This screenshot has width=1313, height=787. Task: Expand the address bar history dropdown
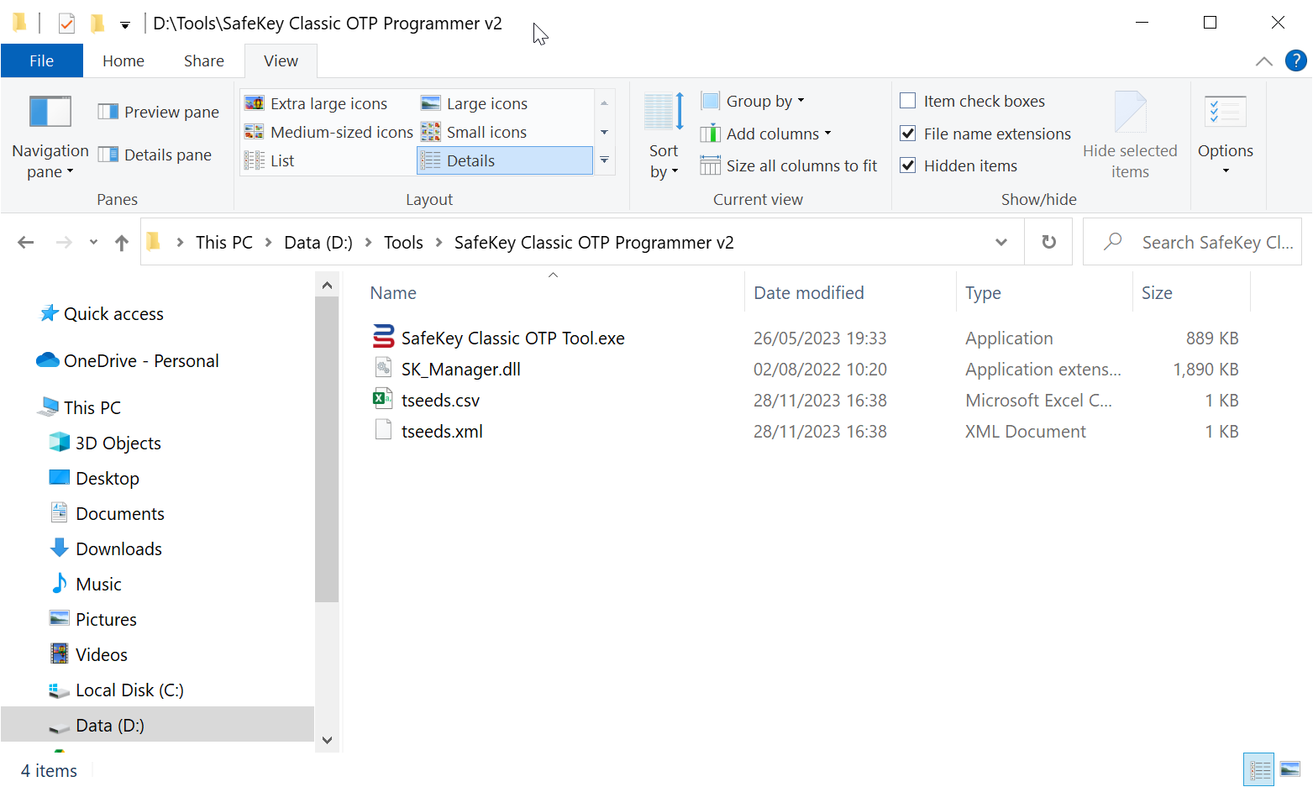click(1001, 242)
